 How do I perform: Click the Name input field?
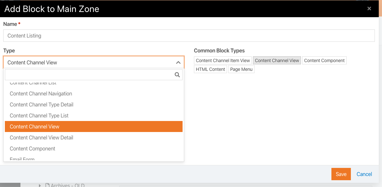coord(189,36)
